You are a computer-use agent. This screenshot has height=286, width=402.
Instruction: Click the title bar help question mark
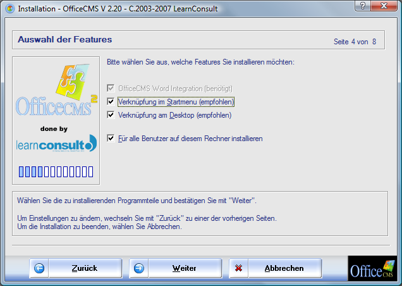[x=363, y=6]
